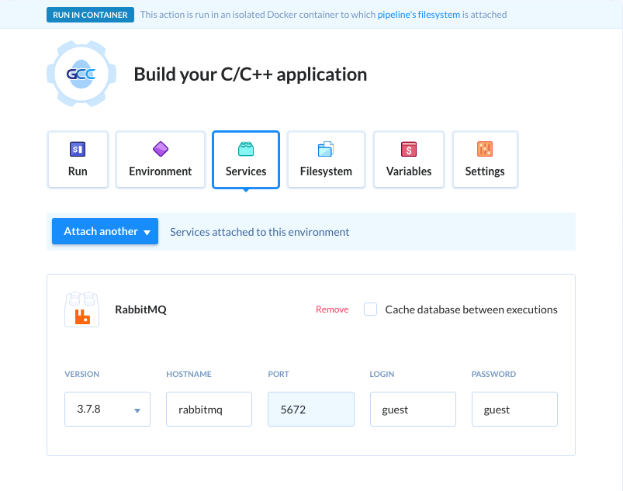Image resolution: width=623 pixels, height=491 pixels.
Task: Focus the Port field showing 5672
Action: pos(311,410)
